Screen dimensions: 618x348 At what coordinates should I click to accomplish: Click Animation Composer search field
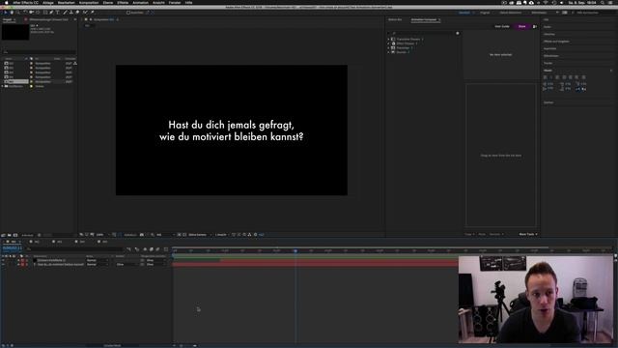click(x=422, y=34)
